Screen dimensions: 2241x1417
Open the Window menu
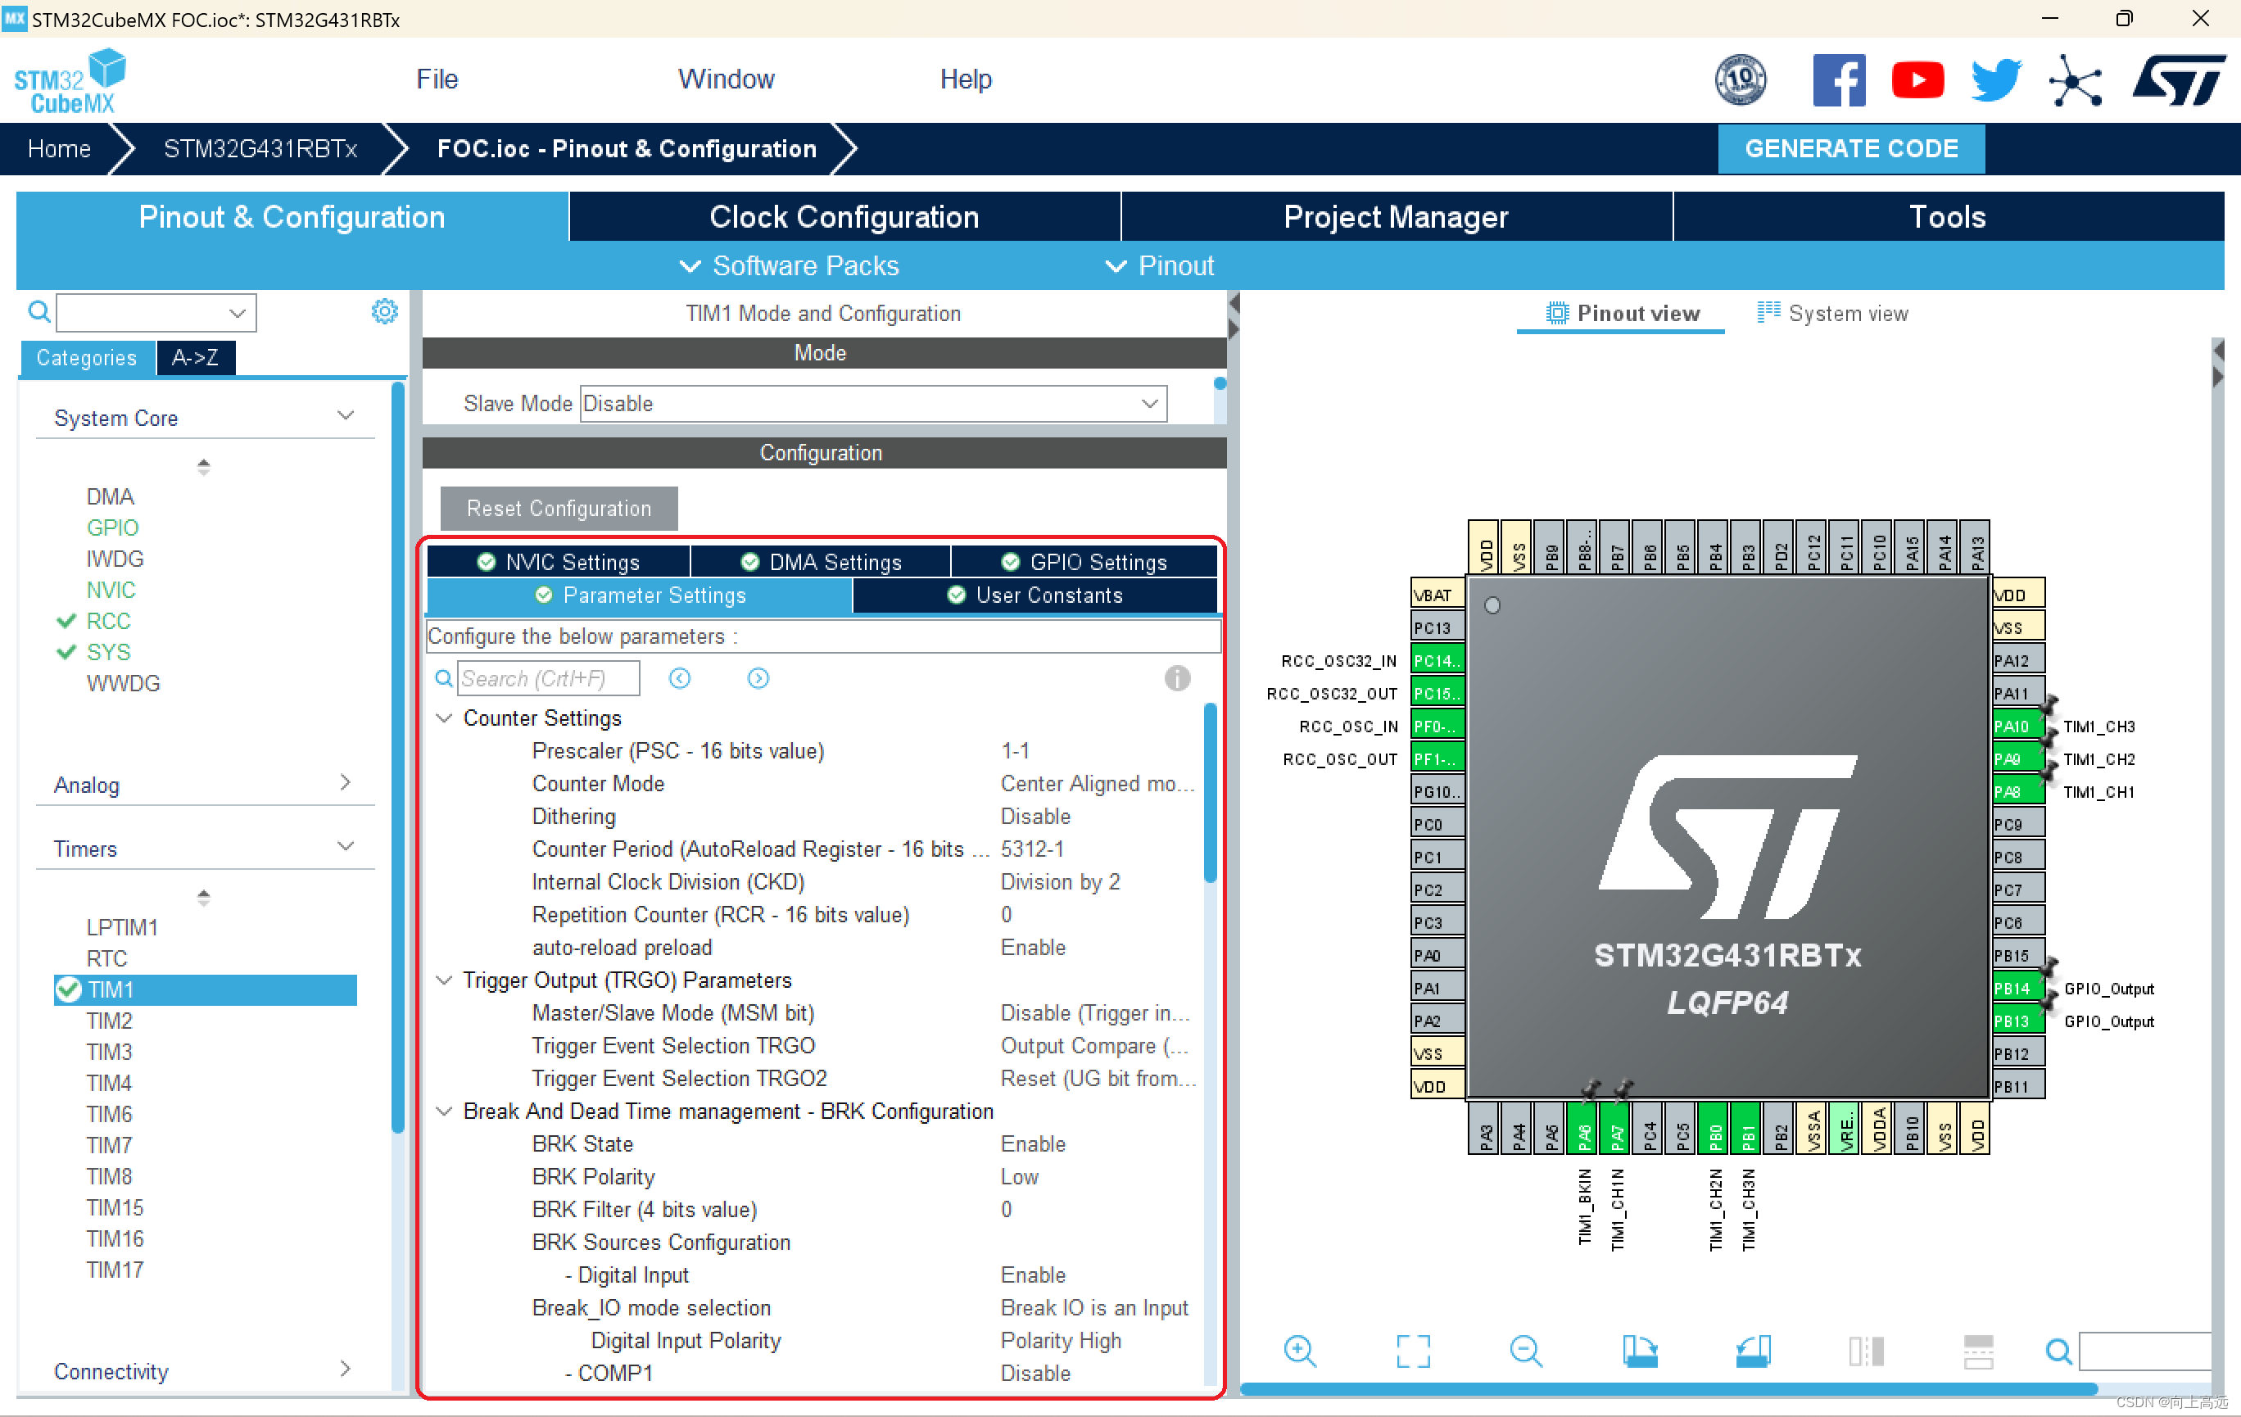(x=726, y=79)
